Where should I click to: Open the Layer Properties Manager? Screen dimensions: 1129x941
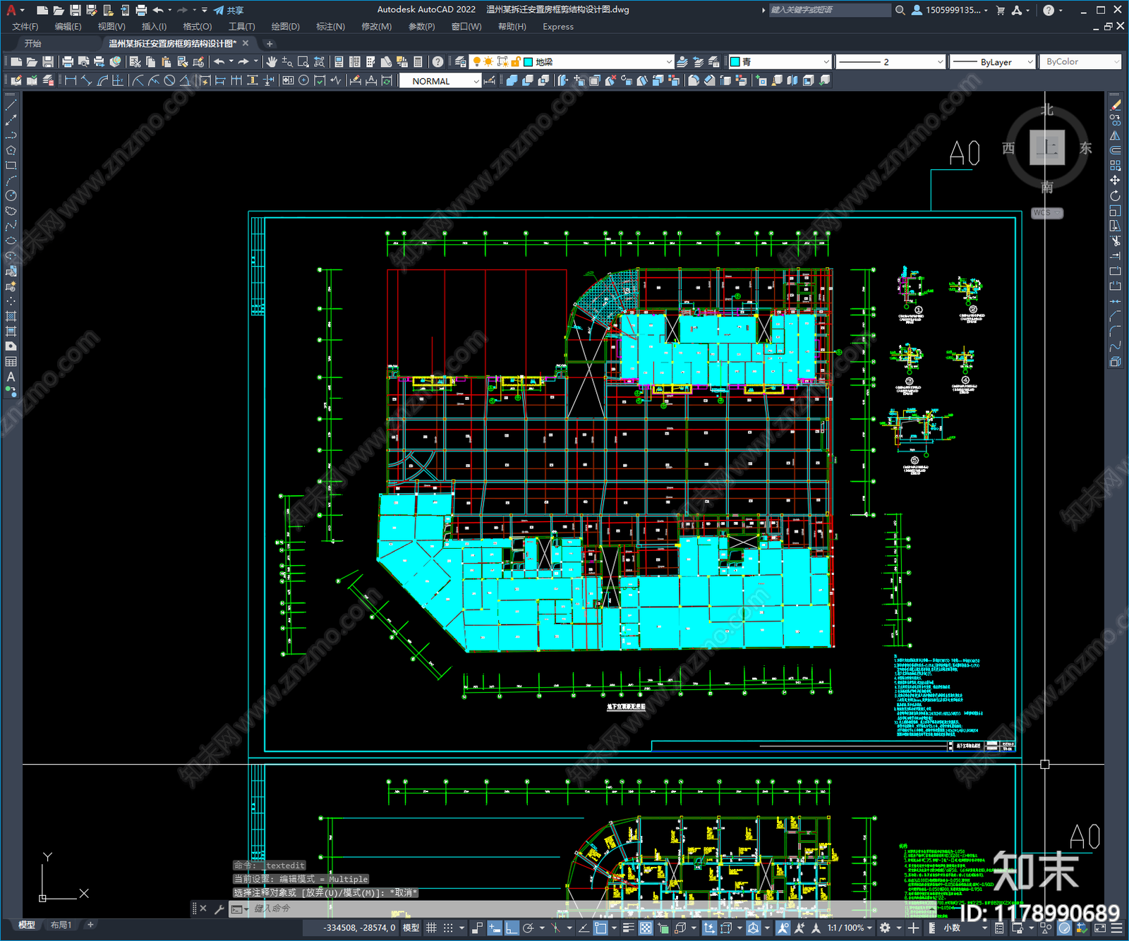460,62
